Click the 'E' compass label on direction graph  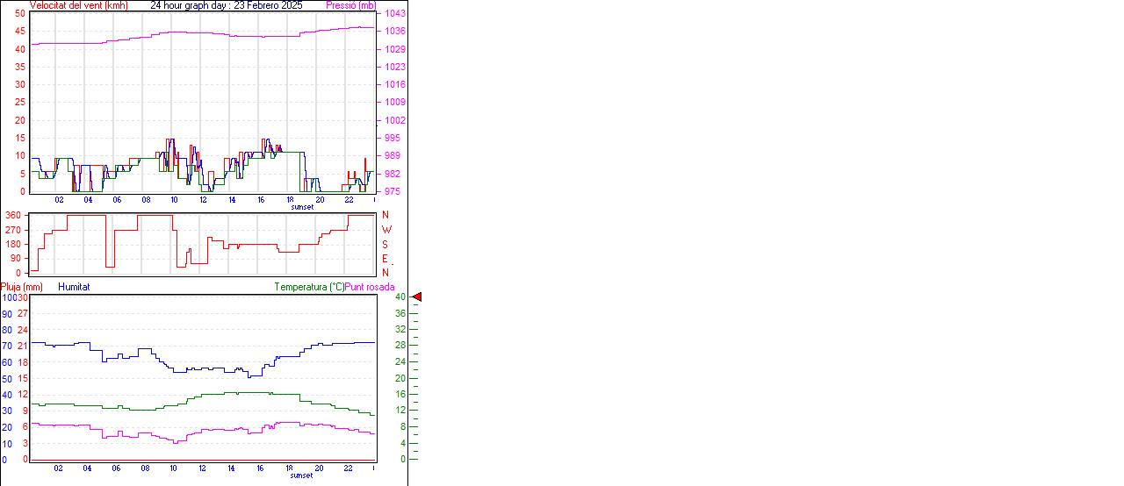tap(385, 259)
